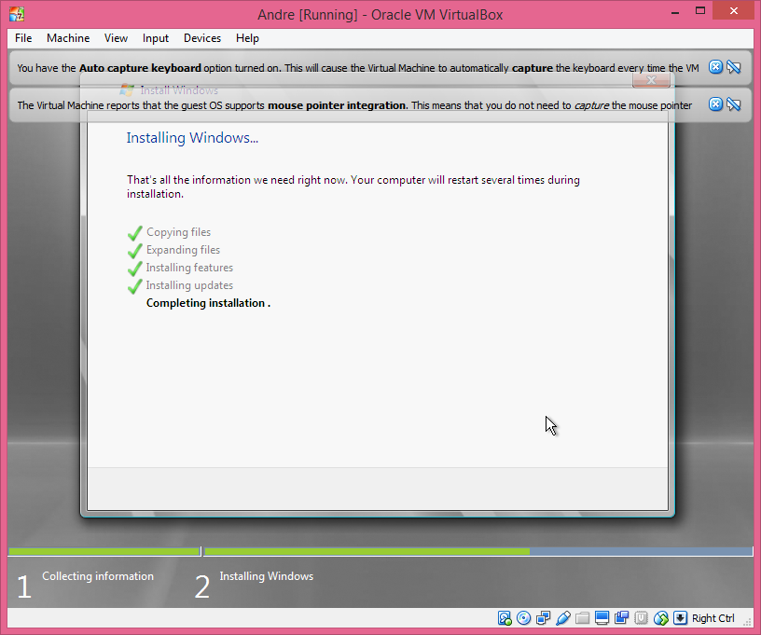The width and height of the screenshot is (761, 635).
Task: Open the Machine menu
Action: 68,38
